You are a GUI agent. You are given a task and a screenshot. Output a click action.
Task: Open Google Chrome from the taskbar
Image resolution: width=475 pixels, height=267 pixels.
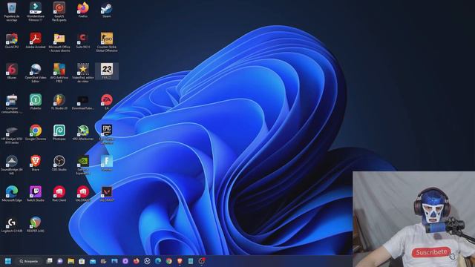tap(169, 261)
